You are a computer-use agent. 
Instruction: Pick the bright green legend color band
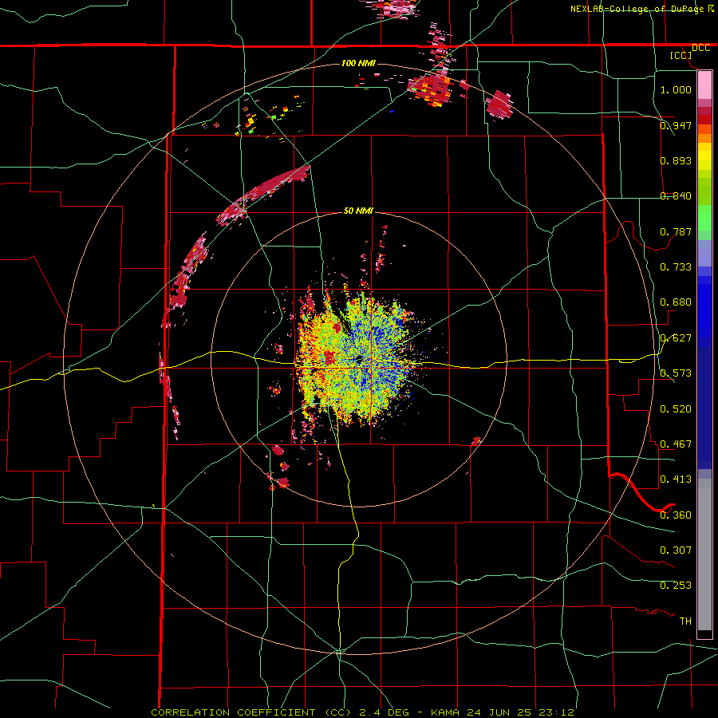coord(704,218)
